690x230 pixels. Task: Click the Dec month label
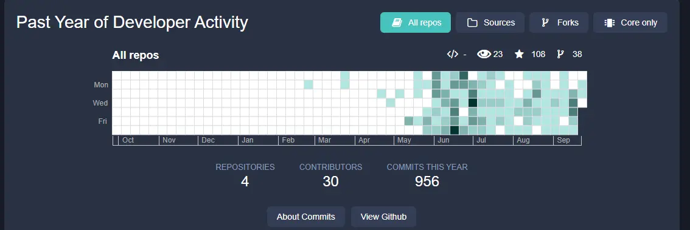pyautogui.click(x=208, y=140)
